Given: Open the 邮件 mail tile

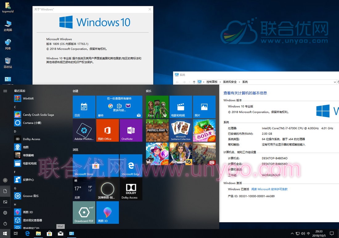Looking at the screenshot, I should (x=119, y=107).
